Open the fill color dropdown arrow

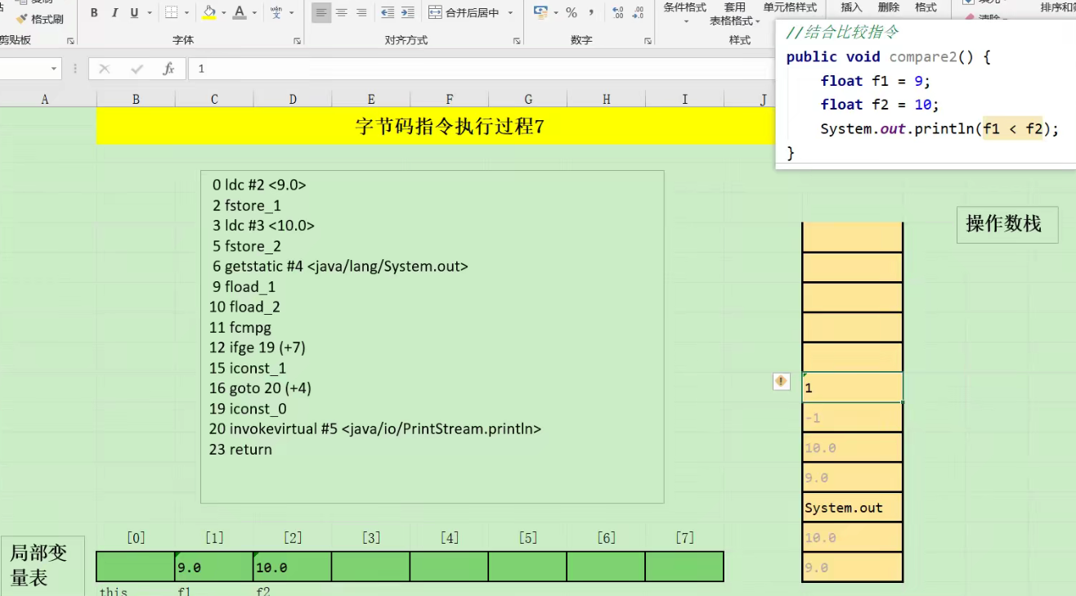pos(225,13)
